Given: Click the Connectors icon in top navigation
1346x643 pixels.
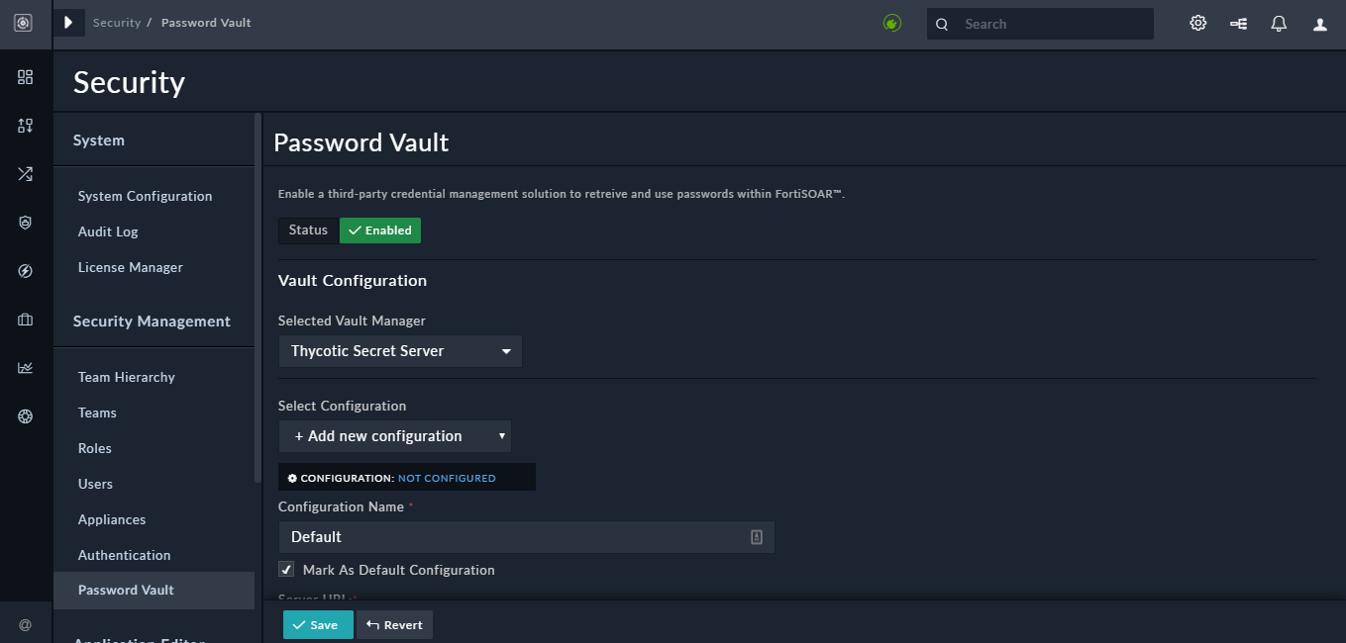Looking at the screenshot, I should click(1238, 23).
